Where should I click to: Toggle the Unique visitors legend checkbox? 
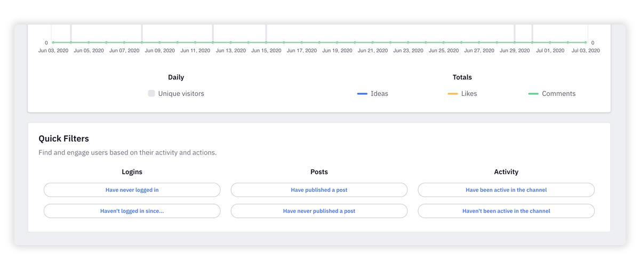click(151, 93)
